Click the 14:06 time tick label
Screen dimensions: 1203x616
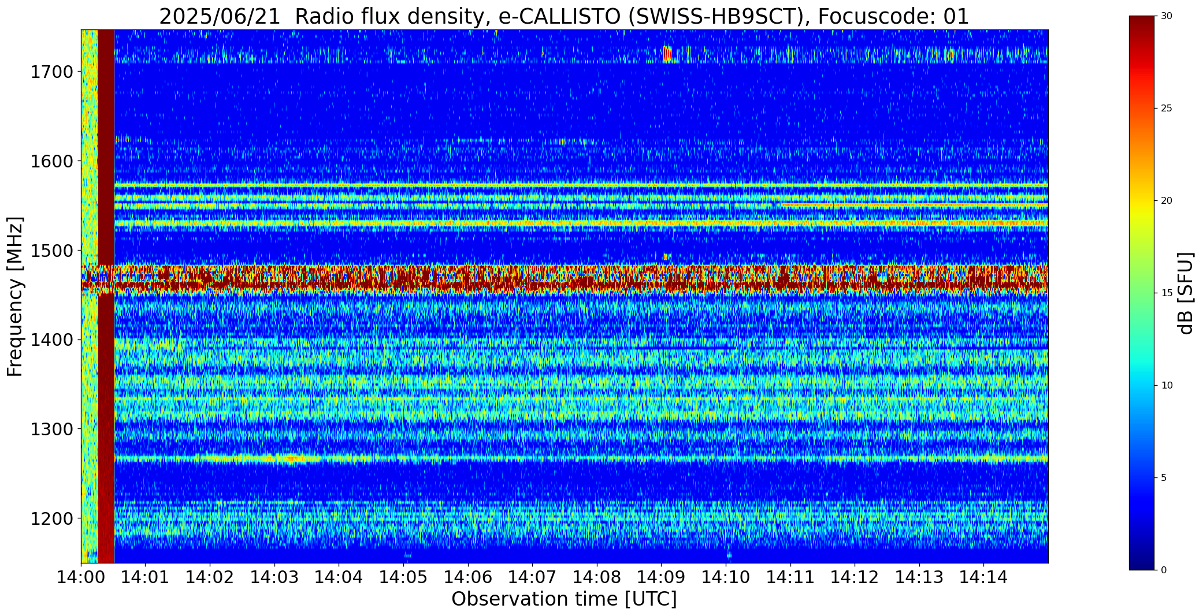coord(467,577)
